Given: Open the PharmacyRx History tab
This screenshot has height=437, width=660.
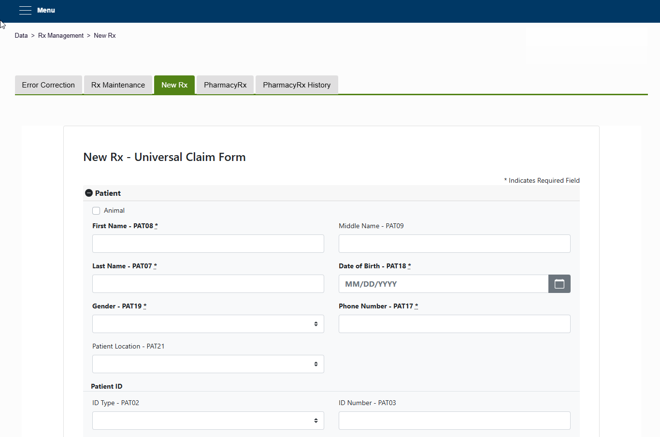Looking at the screenshot, I should click(x=297, y=85).
